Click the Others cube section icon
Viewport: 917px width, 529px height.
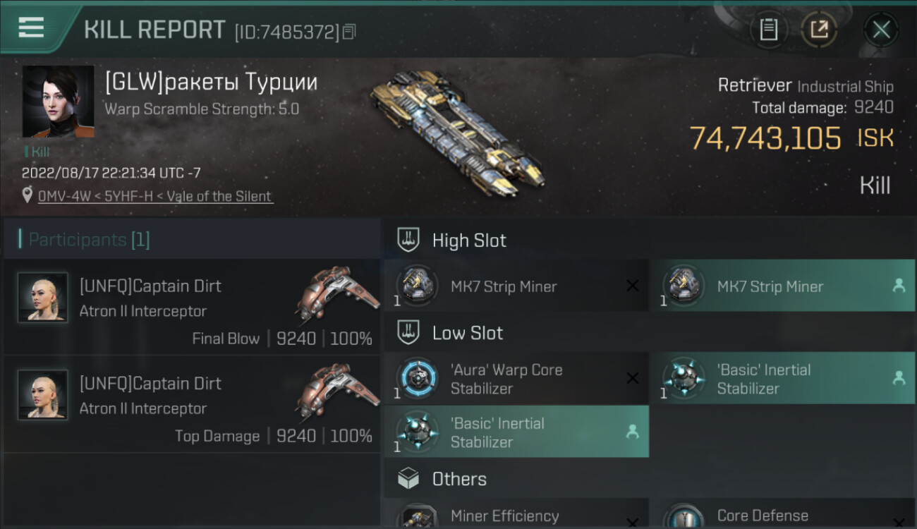(408, 479)
